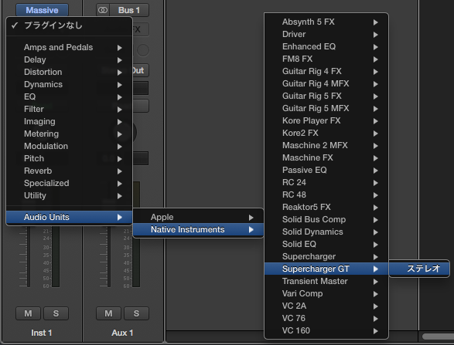Image resolution: width=454 pixels, height=345 pixels.
Task: Choose Absynth 5 FX plugin
Action: coord(326,22)
